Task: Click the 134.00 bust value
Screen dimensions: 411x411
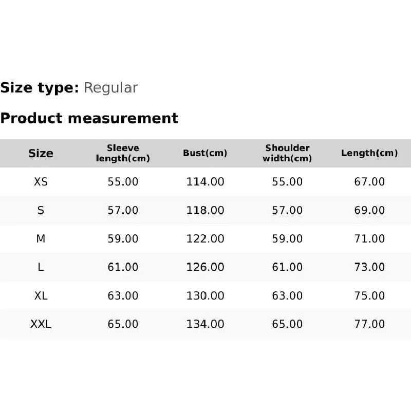Action: point(205,324)
